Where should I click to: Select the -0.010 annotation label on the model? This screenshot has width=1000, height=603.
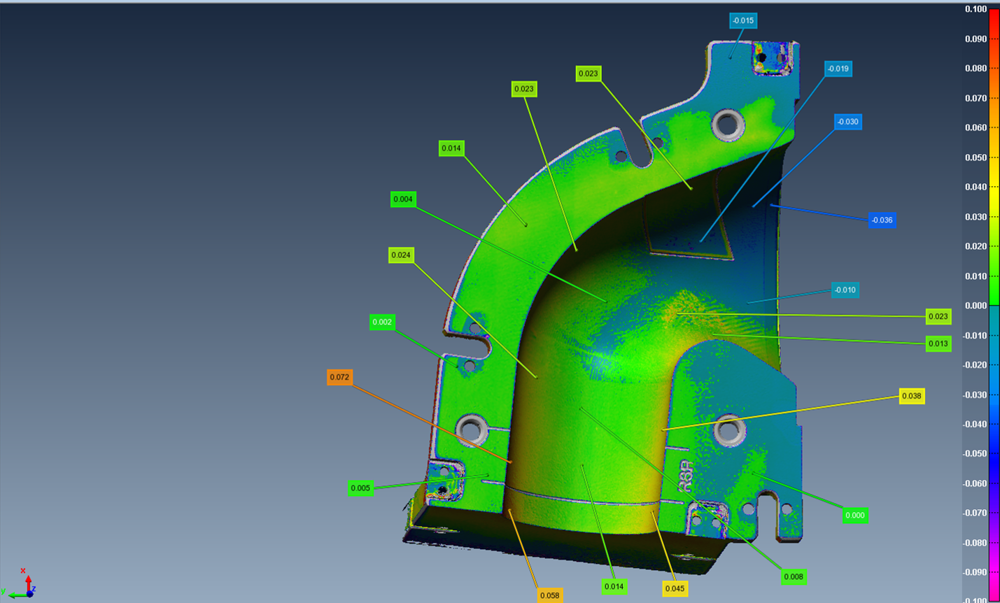[x=845, y=290]
